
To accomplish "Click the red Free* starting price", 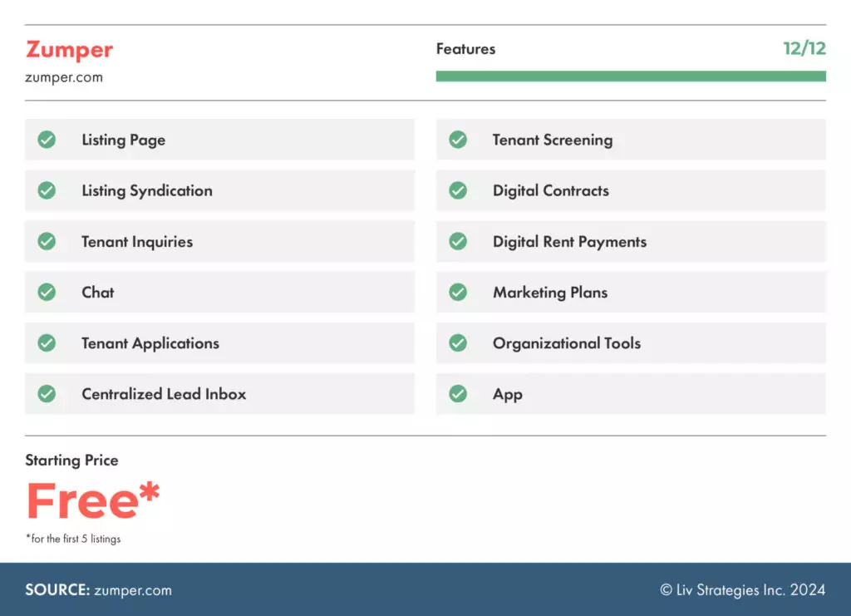I will [x=92, y=500].
